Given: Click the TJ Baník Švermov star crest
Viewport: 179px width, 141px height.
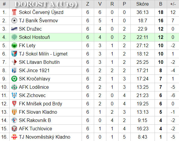Looking at the screenshot, I should (x=14, y=20).
